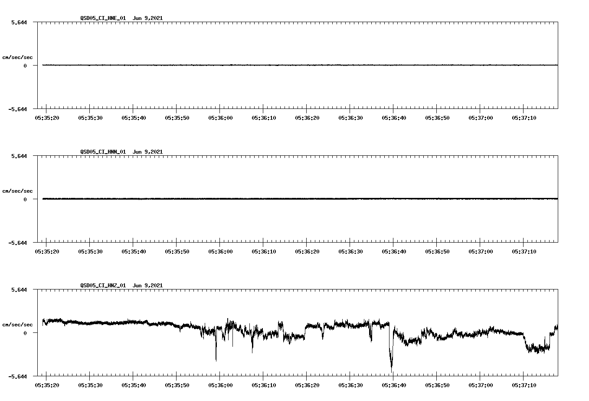The width and height of the screenshot is (589, 401).
Task: Click the 05:36:40 time label under HNN plot
Action: 394,252
